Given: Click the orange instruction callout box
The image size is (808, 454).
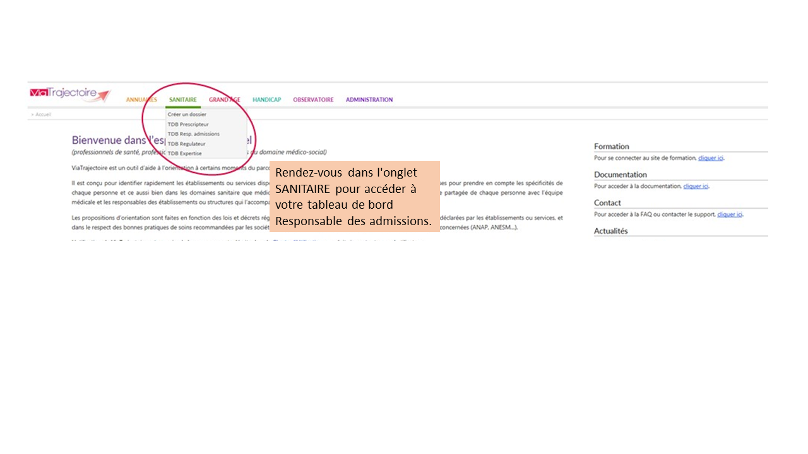Looking at the screenshot, I should 354,196.
